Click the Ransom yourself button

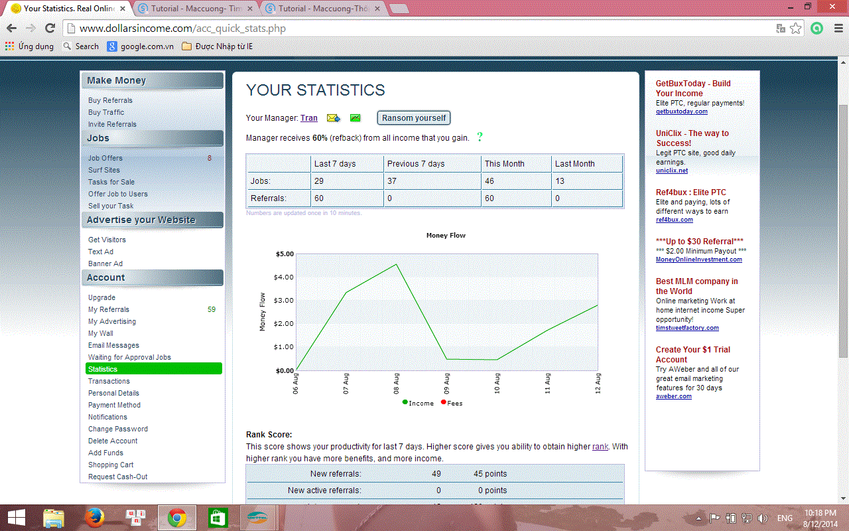[x=414, y=118]
